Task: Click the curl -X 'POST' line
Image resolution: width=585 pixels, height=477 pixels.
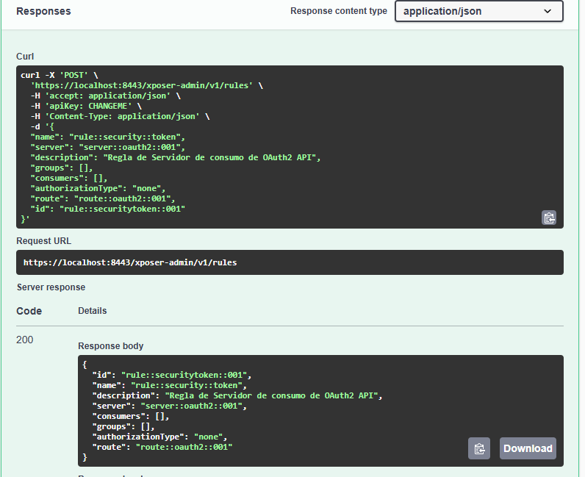Action: pyautogui.click(x=60, y=75)
